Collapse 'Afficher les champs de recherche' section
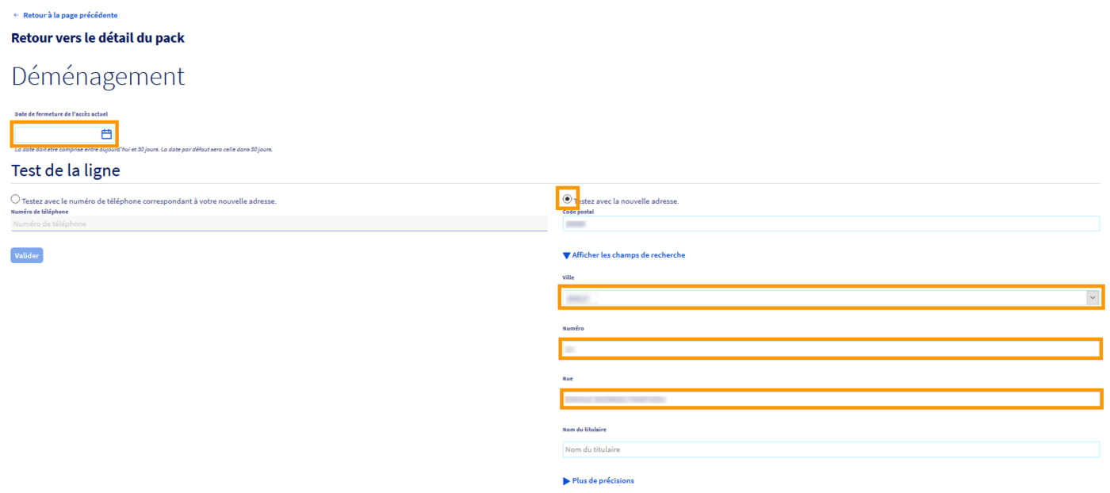 coord(628,255)
